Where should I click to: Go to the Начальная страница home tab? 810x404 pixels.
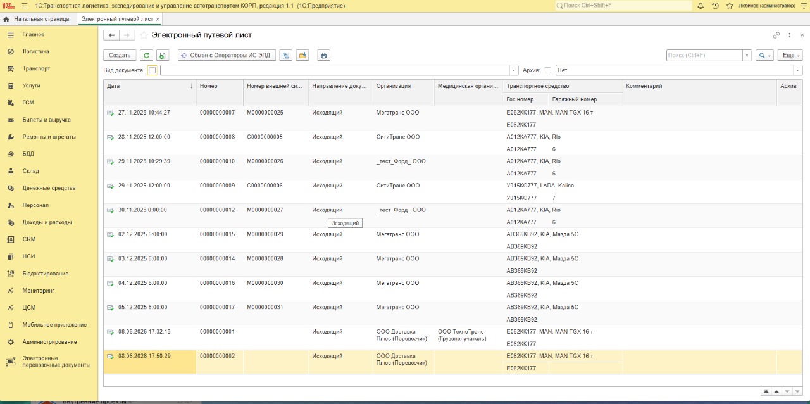point(37,19)
